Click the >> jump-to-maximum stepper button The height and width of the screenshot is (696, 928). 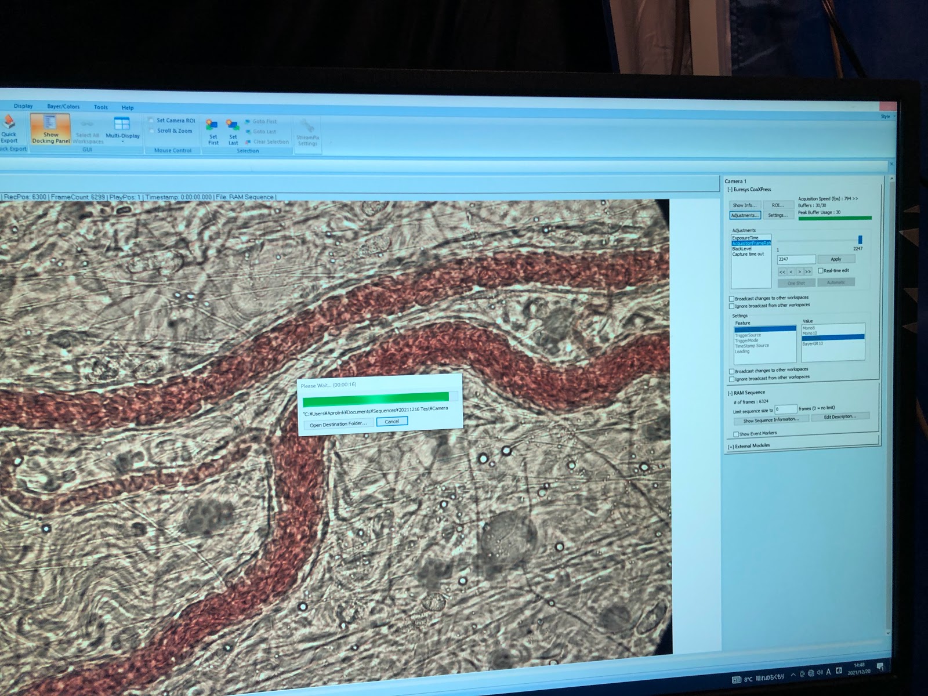tap(808, 271)
